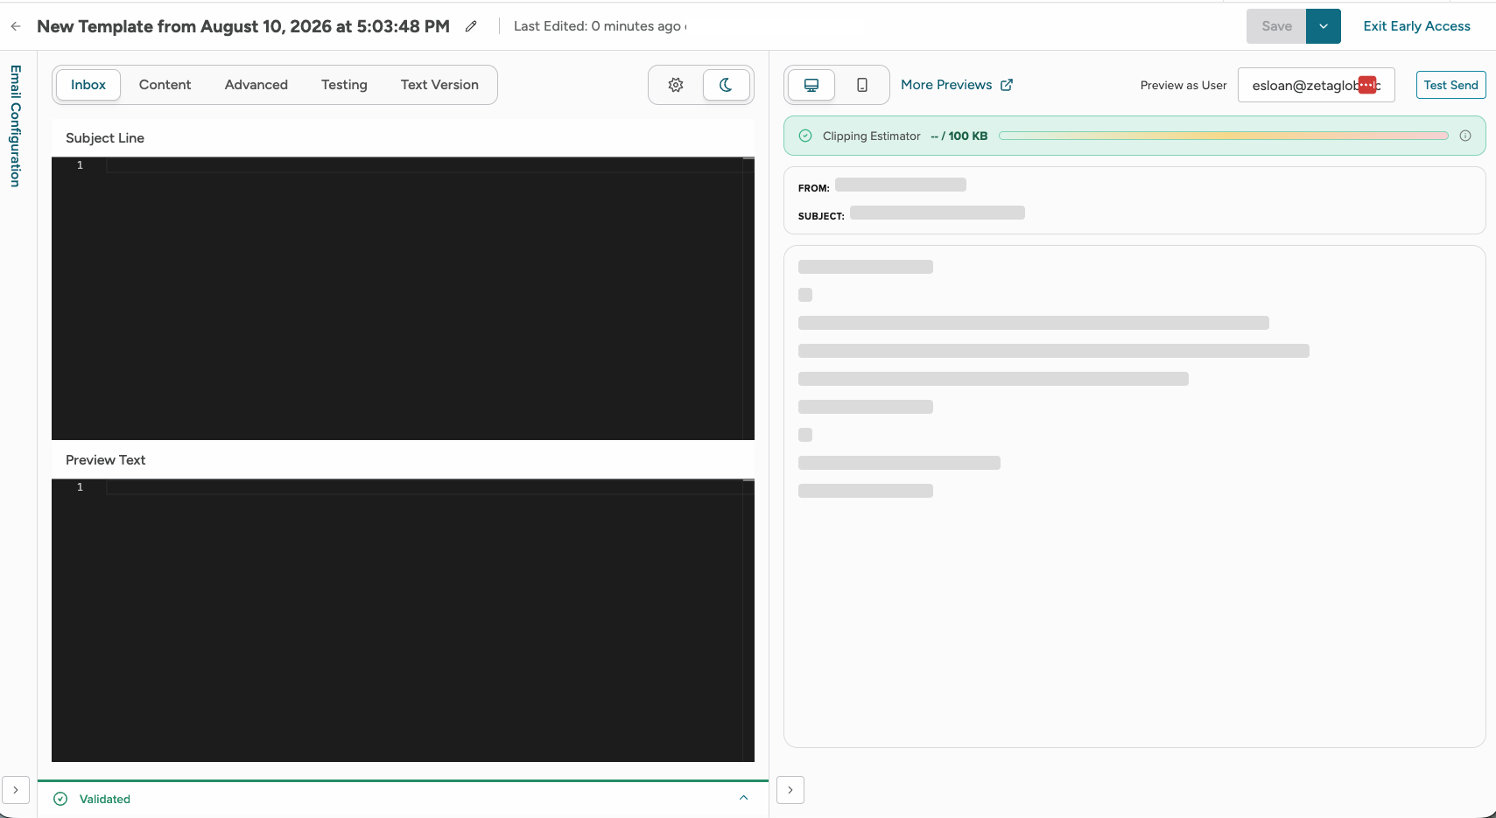1496x818 pixels.
Task: Open the Save dropdown arrow
Action: point(1324,26)
